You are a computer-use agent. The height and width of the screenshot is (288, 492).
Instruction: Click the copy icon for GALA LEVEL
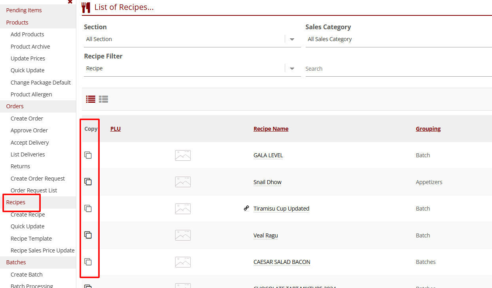coord(88,155)
